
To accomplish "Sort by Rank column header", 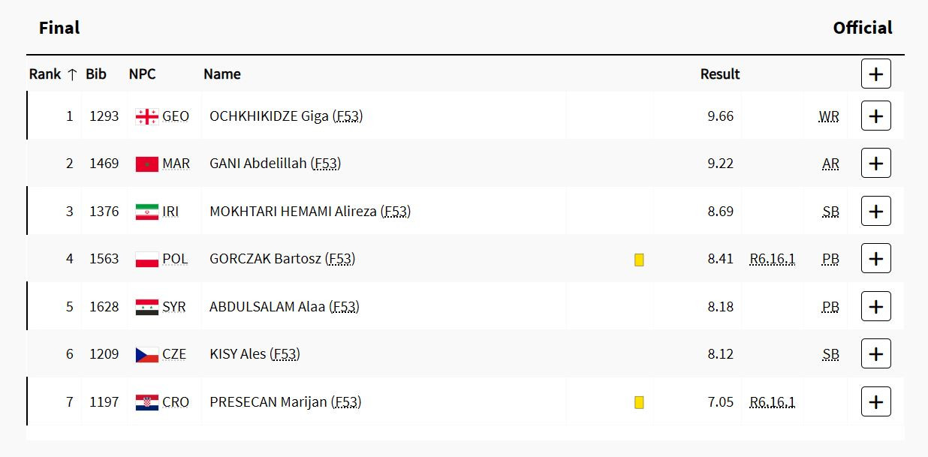I will pos(53,74).
